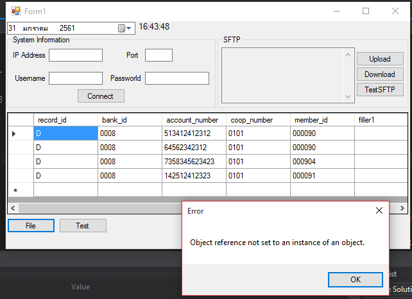Click the Test button
This screenshot has height=299, width=412.
pyautogui.click(x=83, y=226)
